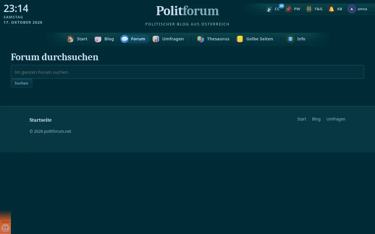
Task: Open the Thesaurus menu label
Action: click(218, 39)
